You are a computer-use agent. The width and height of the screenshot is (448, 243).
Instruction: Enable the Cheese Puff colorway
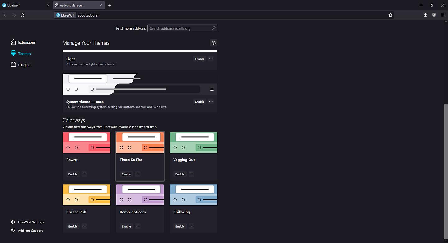[x=73, y=226]
